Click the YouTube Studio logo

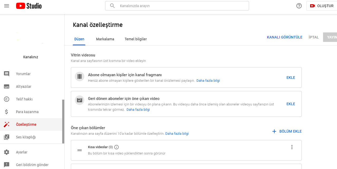click(x=29, y=6)
